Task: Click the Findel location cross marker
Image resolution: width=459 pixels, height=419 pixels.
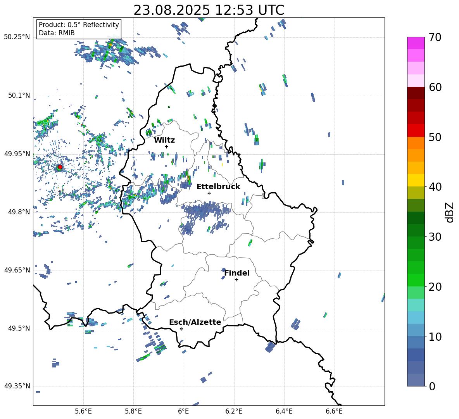Action: [x=236, y=280]
